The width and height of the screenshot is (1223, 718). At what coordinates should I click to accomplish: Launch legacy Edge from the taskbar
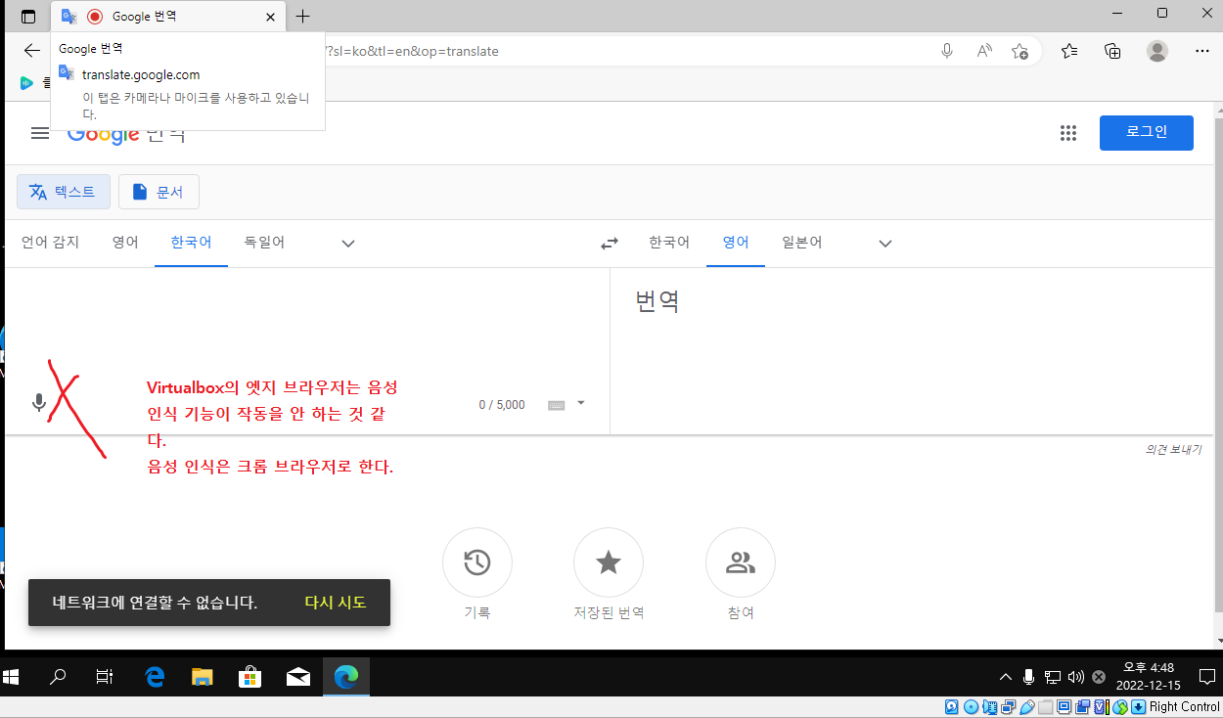tap(155, 676)
